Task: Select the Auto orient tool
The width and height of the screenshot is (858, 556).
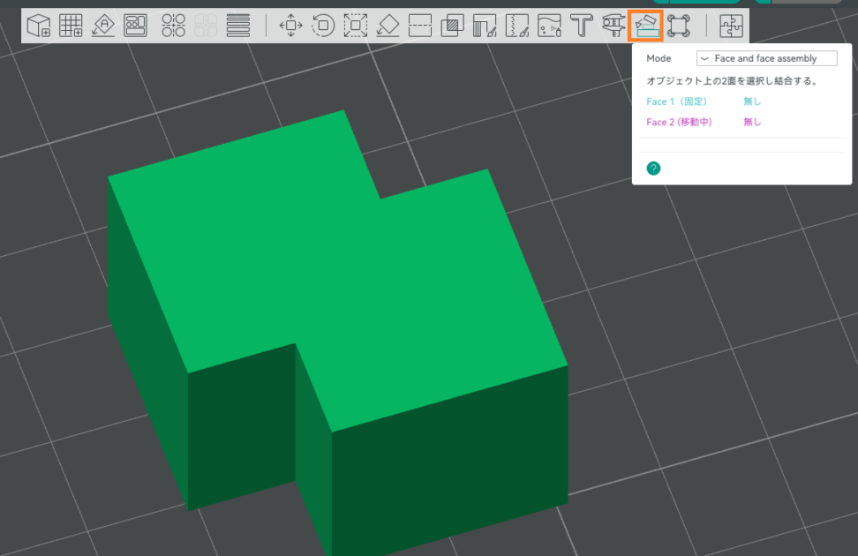Action: (103, 26)
